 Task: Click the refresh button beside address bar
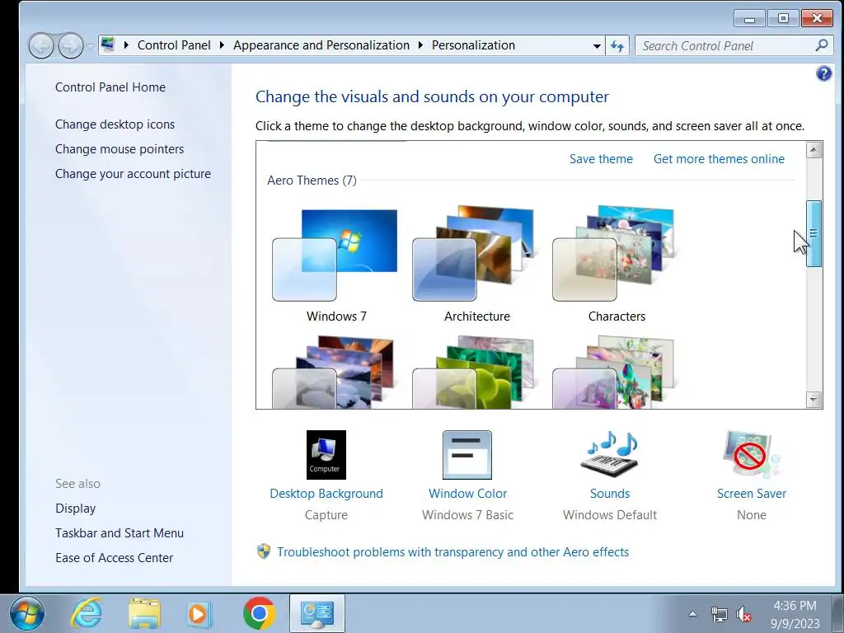tap(617, 46)
